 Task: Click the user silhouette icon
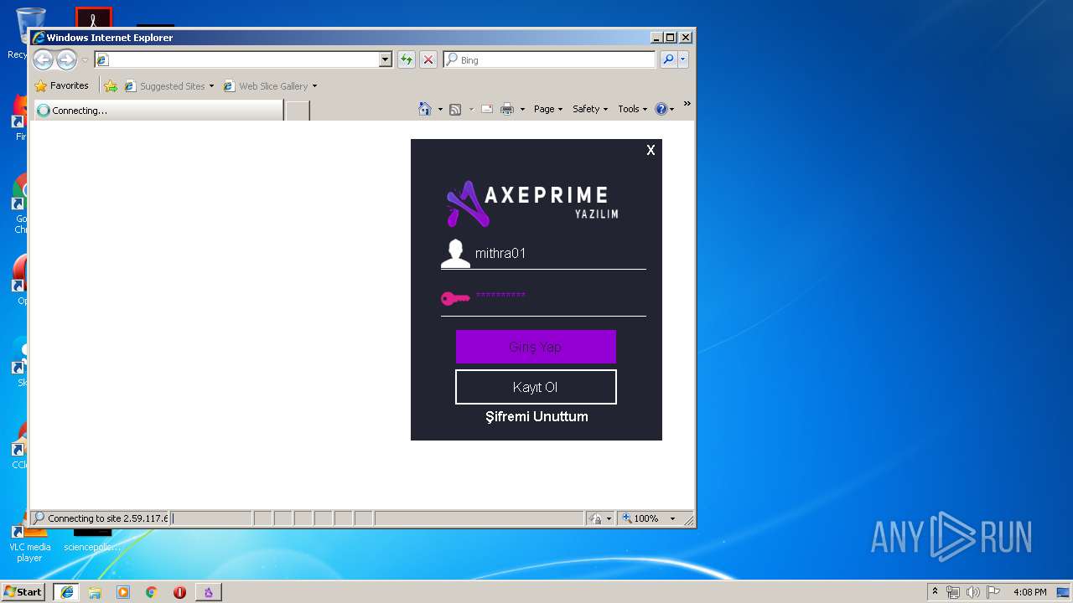(x=455, y=253)
